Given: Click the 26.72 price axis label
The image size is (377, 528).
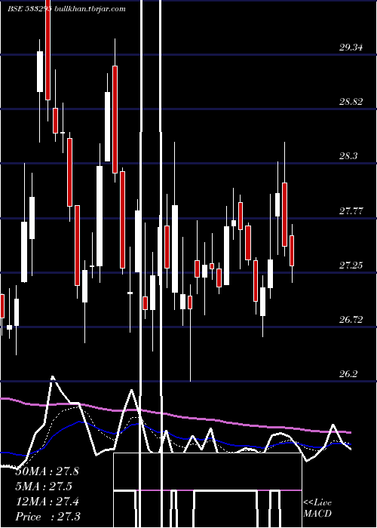Looking at the screenshot, I should point(351,320).
